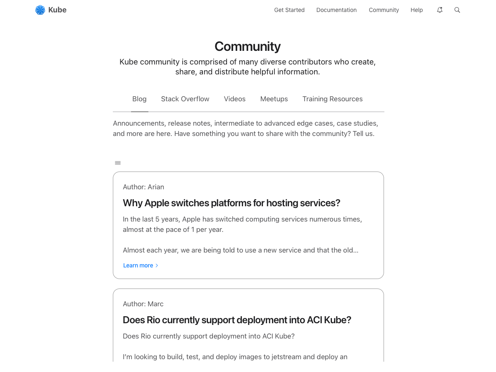This screenshot has width=496, height=372.
Task: Click 'I'm looking to build, test' line
Action: point(235,357)
